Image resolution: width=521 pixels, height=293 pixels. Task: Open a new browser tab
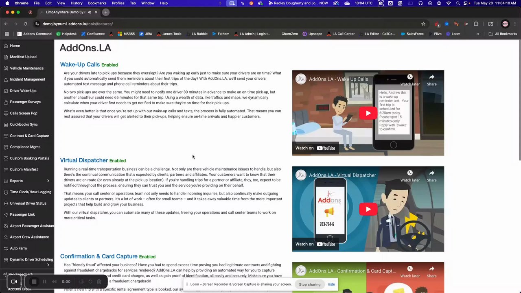(x=105, y=12)
